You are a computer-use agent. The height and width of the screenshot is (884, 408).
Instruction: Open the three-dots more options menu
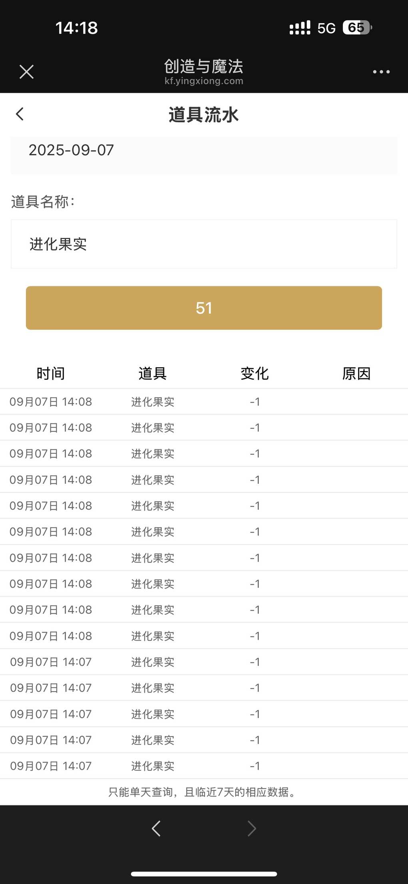point(381,72)
